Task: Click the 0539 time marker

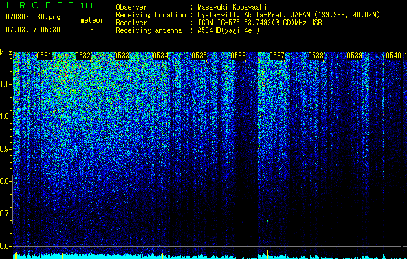Action: coord(355,56)
